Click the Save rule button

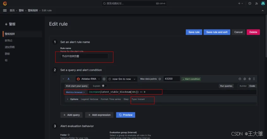click(x=194, y=32)
